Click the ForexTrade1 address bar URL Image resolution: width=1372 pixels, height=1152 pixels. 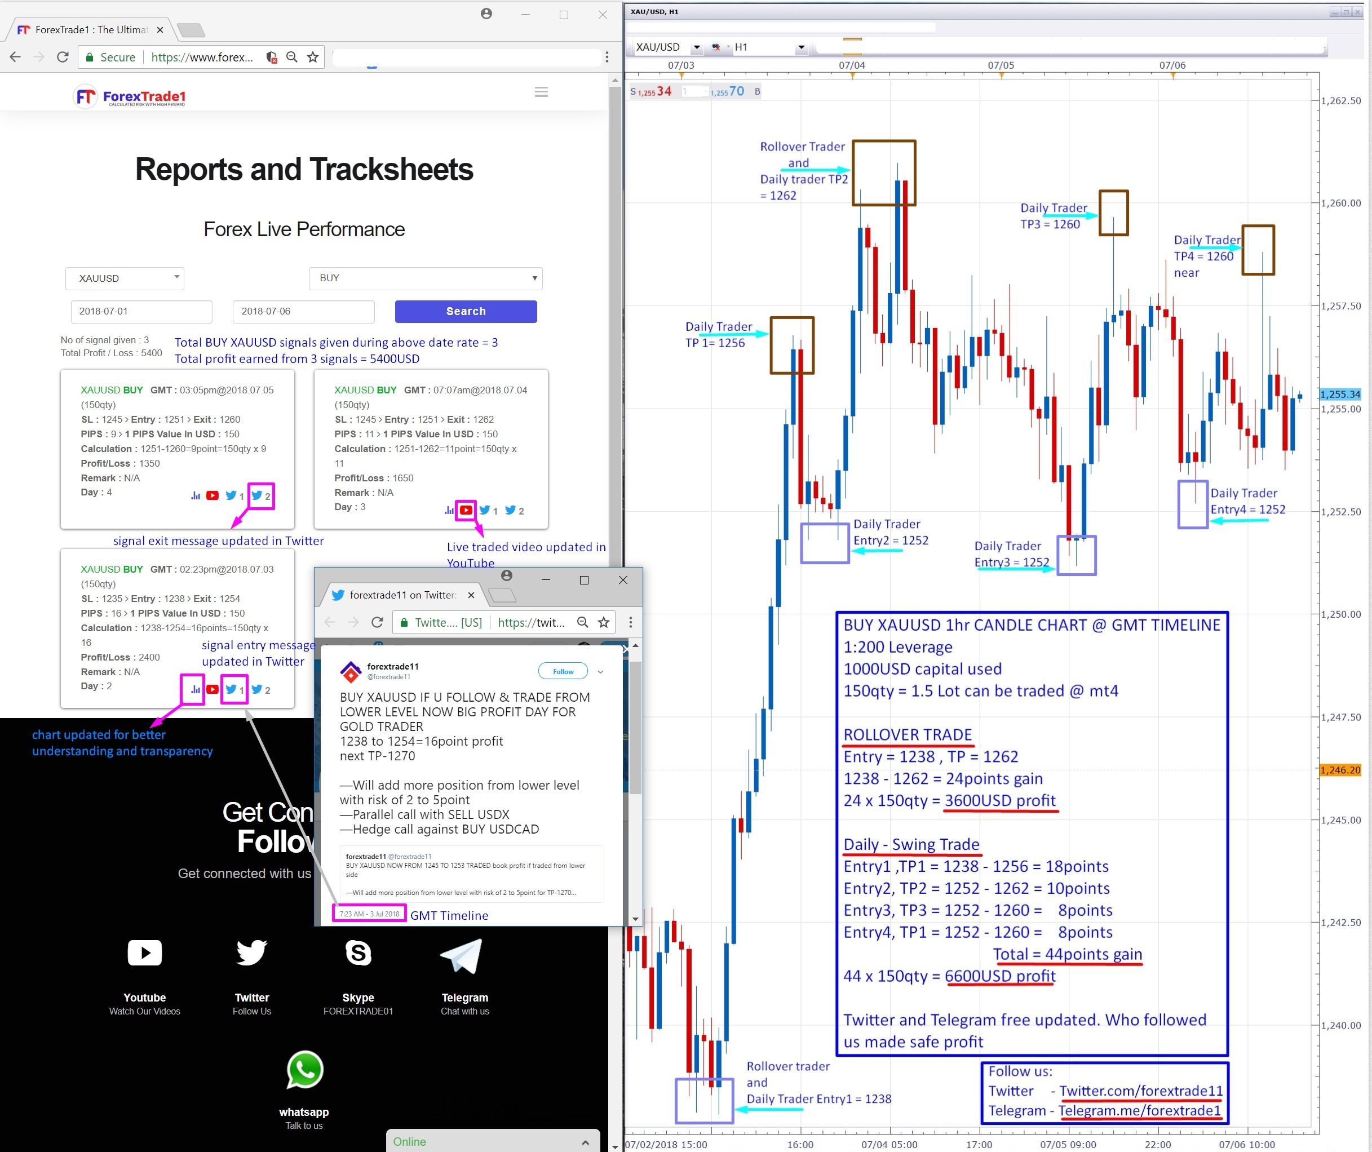pyautogui.click(x=202, y=57)
